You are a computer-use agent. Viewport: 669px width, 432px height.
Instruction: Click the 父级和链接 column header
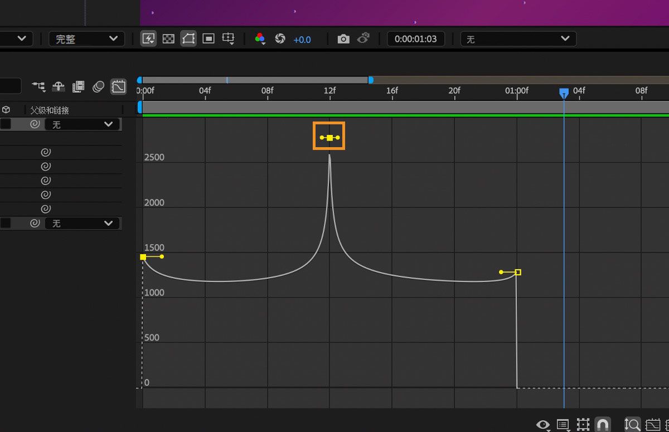pyautogui.click(x=50, y=110)
